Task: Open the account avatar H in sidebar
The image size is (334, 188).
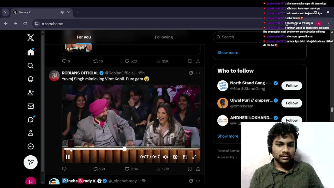Action: (31, 182)
